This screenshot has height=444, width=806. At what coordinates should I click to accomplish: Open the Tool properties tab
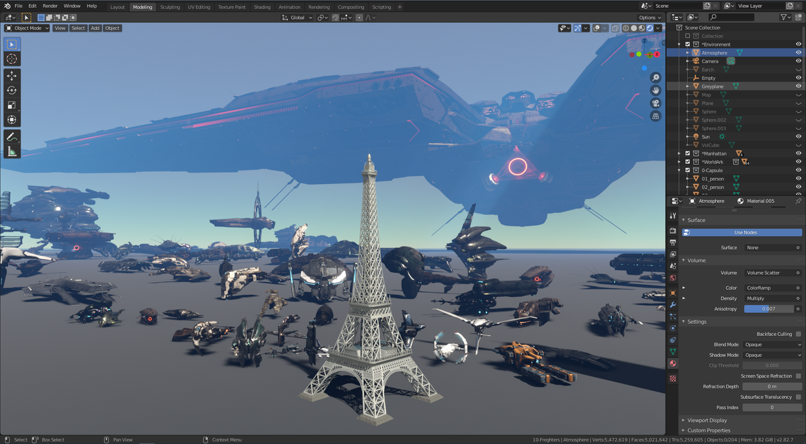coord(673,216)
